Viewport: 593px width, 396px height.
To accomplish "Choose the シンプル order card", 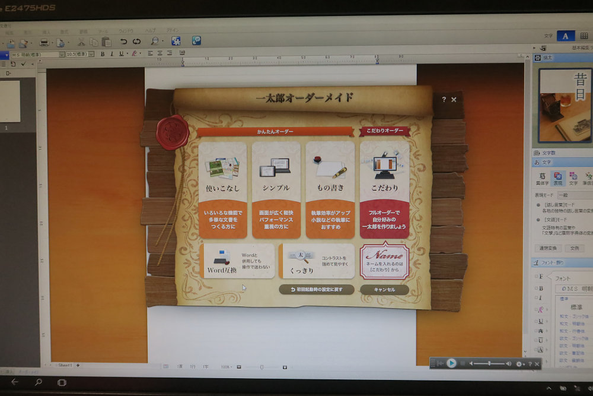I will click(x=276, y=190).
